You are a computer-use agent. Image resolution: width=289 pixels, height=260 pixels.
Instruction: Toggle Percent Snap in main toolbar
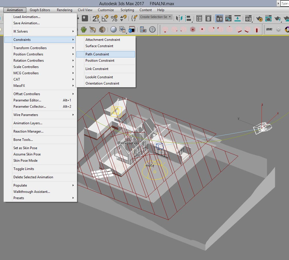coord(114,18)
